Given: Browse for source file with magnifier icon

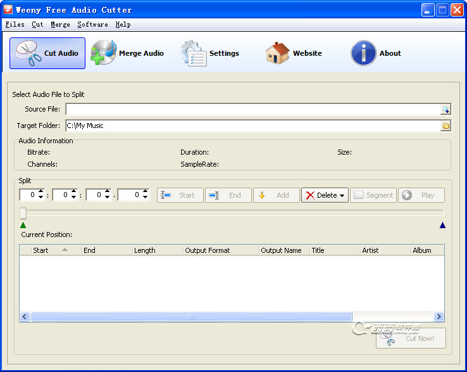Looking at the screenshot, I should pyautogui.click(x=445, y=110).
